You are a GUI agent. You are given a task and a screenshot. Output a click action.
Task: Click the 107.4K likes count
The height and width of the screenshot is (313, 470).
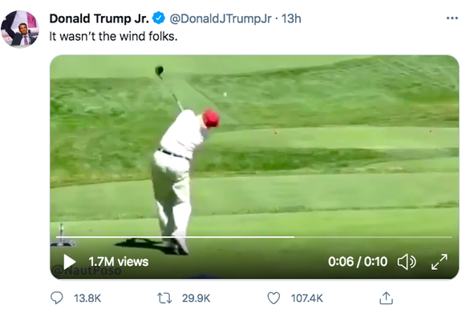(307, 299)
